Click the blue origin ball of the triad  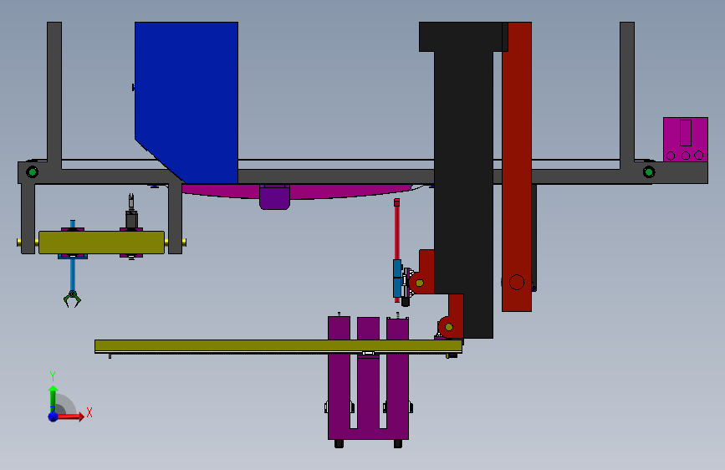click(54, 416)
